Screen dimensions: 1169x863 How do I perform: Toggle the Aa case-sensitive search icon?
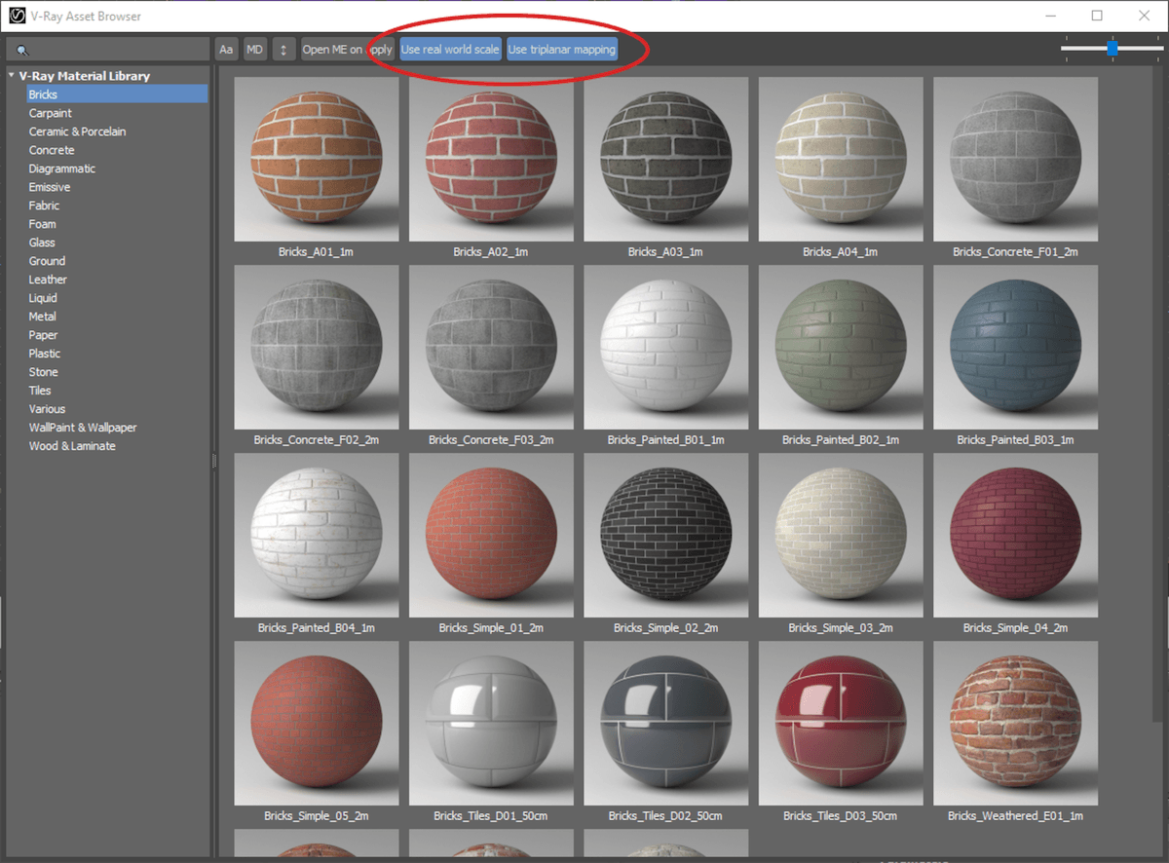(x=225, y=48)
